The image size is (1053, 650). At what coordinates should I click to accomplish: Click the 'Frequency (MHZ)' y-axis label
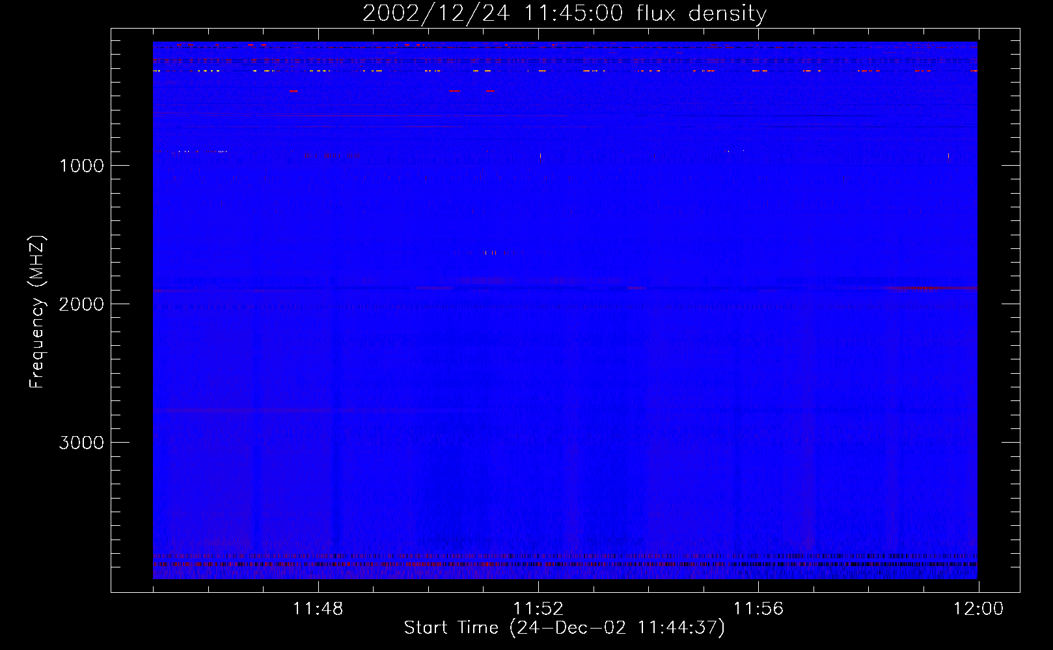(37, 312)
